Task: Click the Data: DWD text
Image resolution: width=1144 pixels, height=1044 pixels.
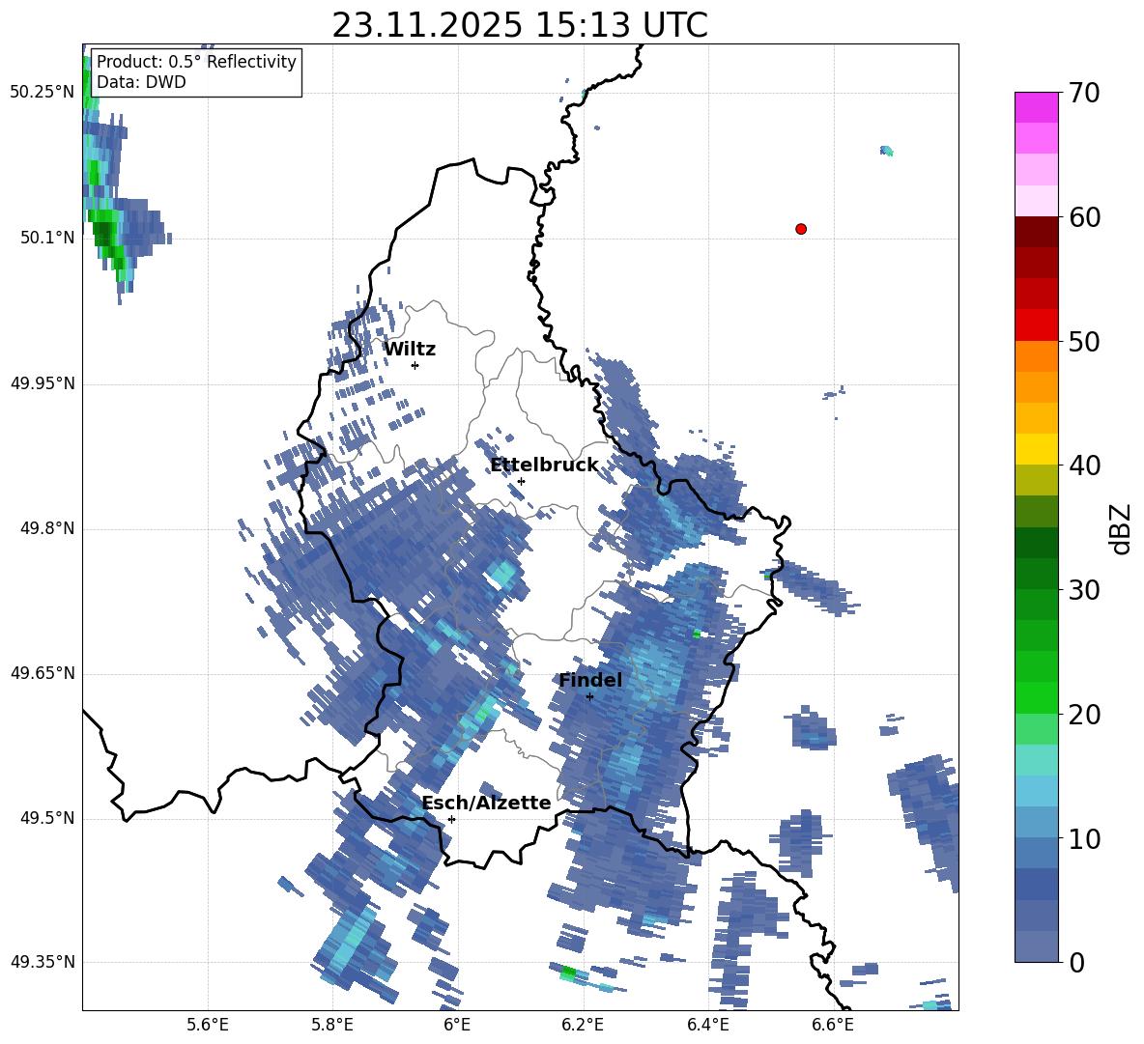Action: 141,82
